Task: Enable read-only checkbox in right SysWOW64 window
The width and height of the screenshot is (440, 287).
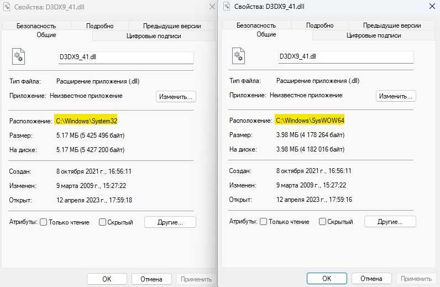Action: pos(264,222)
